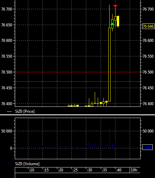Click the filled yellow last candle
Viewport: 155px width, 178px height.
click(x=118, y=21)
